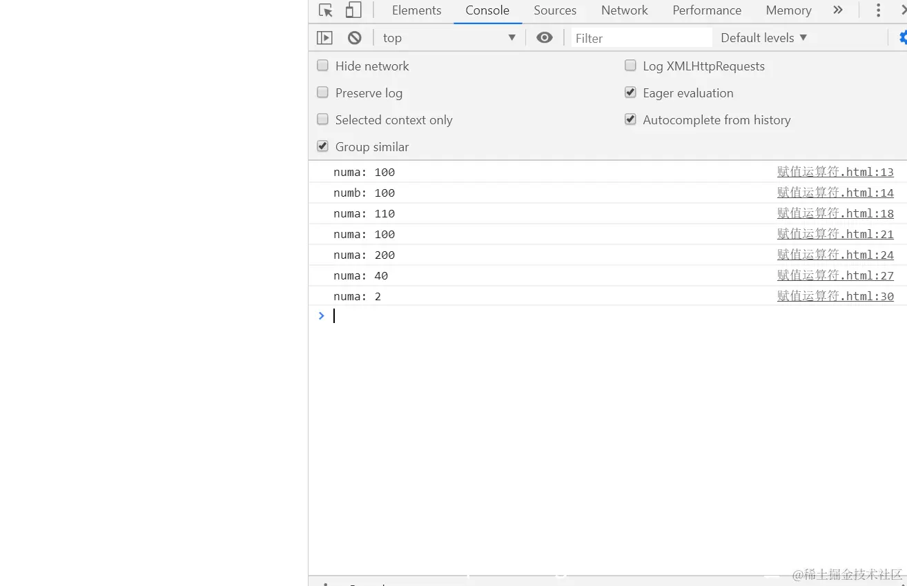Open source link 赋值运算符.html:14
This screenshot has width=907, height=586.
click(x=835, y=193)
